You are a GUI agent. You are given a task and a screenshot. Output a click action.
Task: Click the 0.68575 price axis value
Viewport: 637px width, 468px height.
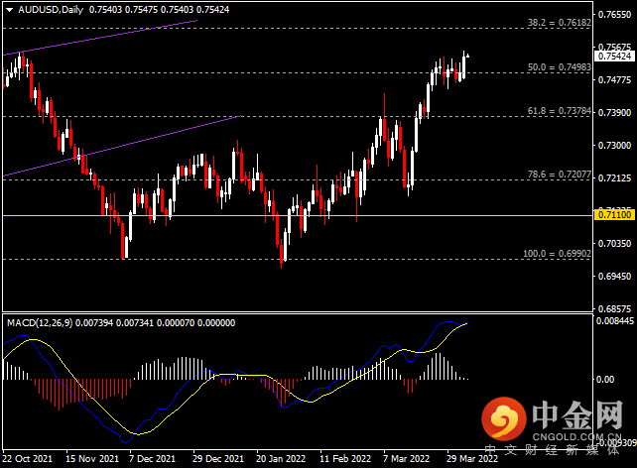click(614, 309)
